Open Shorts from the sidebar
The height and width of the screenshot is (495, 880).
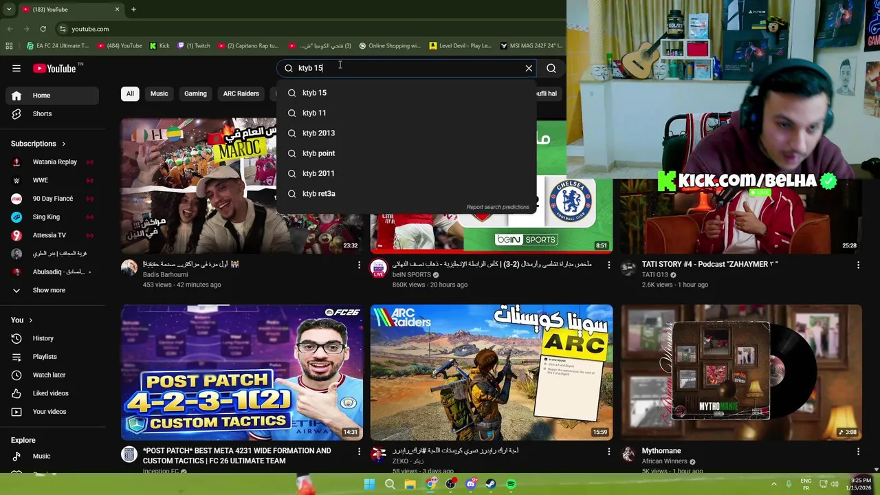pyautogui.click(x=52, y=113)
